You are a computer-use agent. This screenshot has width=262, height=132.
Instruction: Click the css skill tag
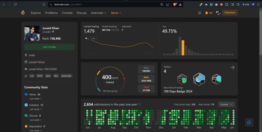tap(32, 76)
